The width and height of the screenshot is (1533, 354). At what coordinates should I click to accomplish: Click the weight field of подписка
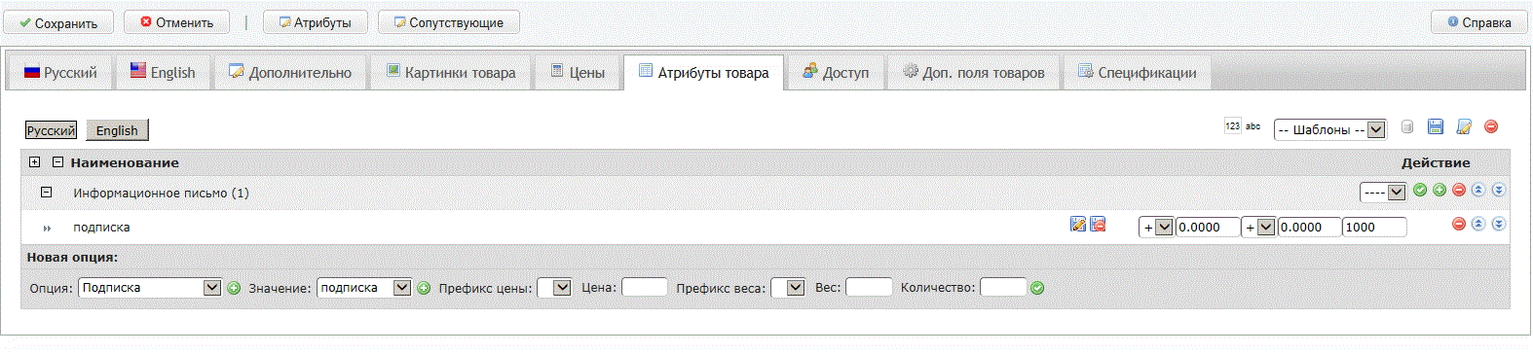coord(1309,227)
